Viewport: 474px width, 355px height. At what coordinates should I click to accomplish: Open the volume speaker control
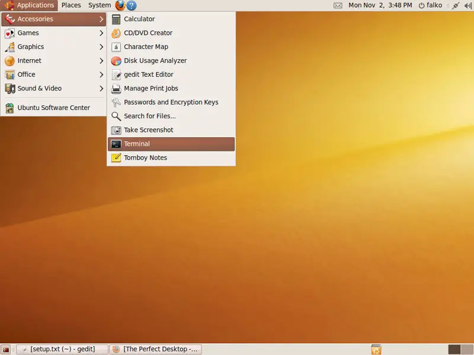(468, 5)
